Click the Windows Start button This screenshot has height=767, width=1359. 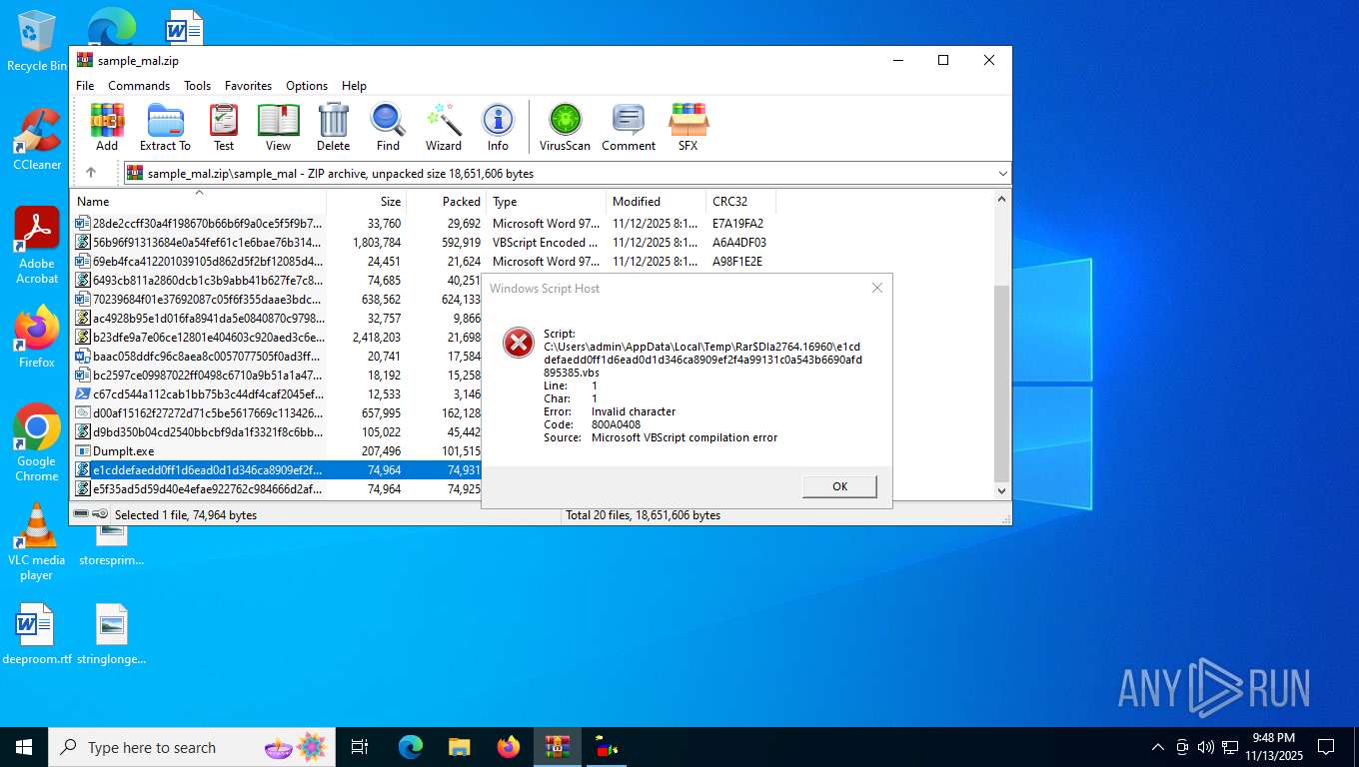[x=23, y=747]
